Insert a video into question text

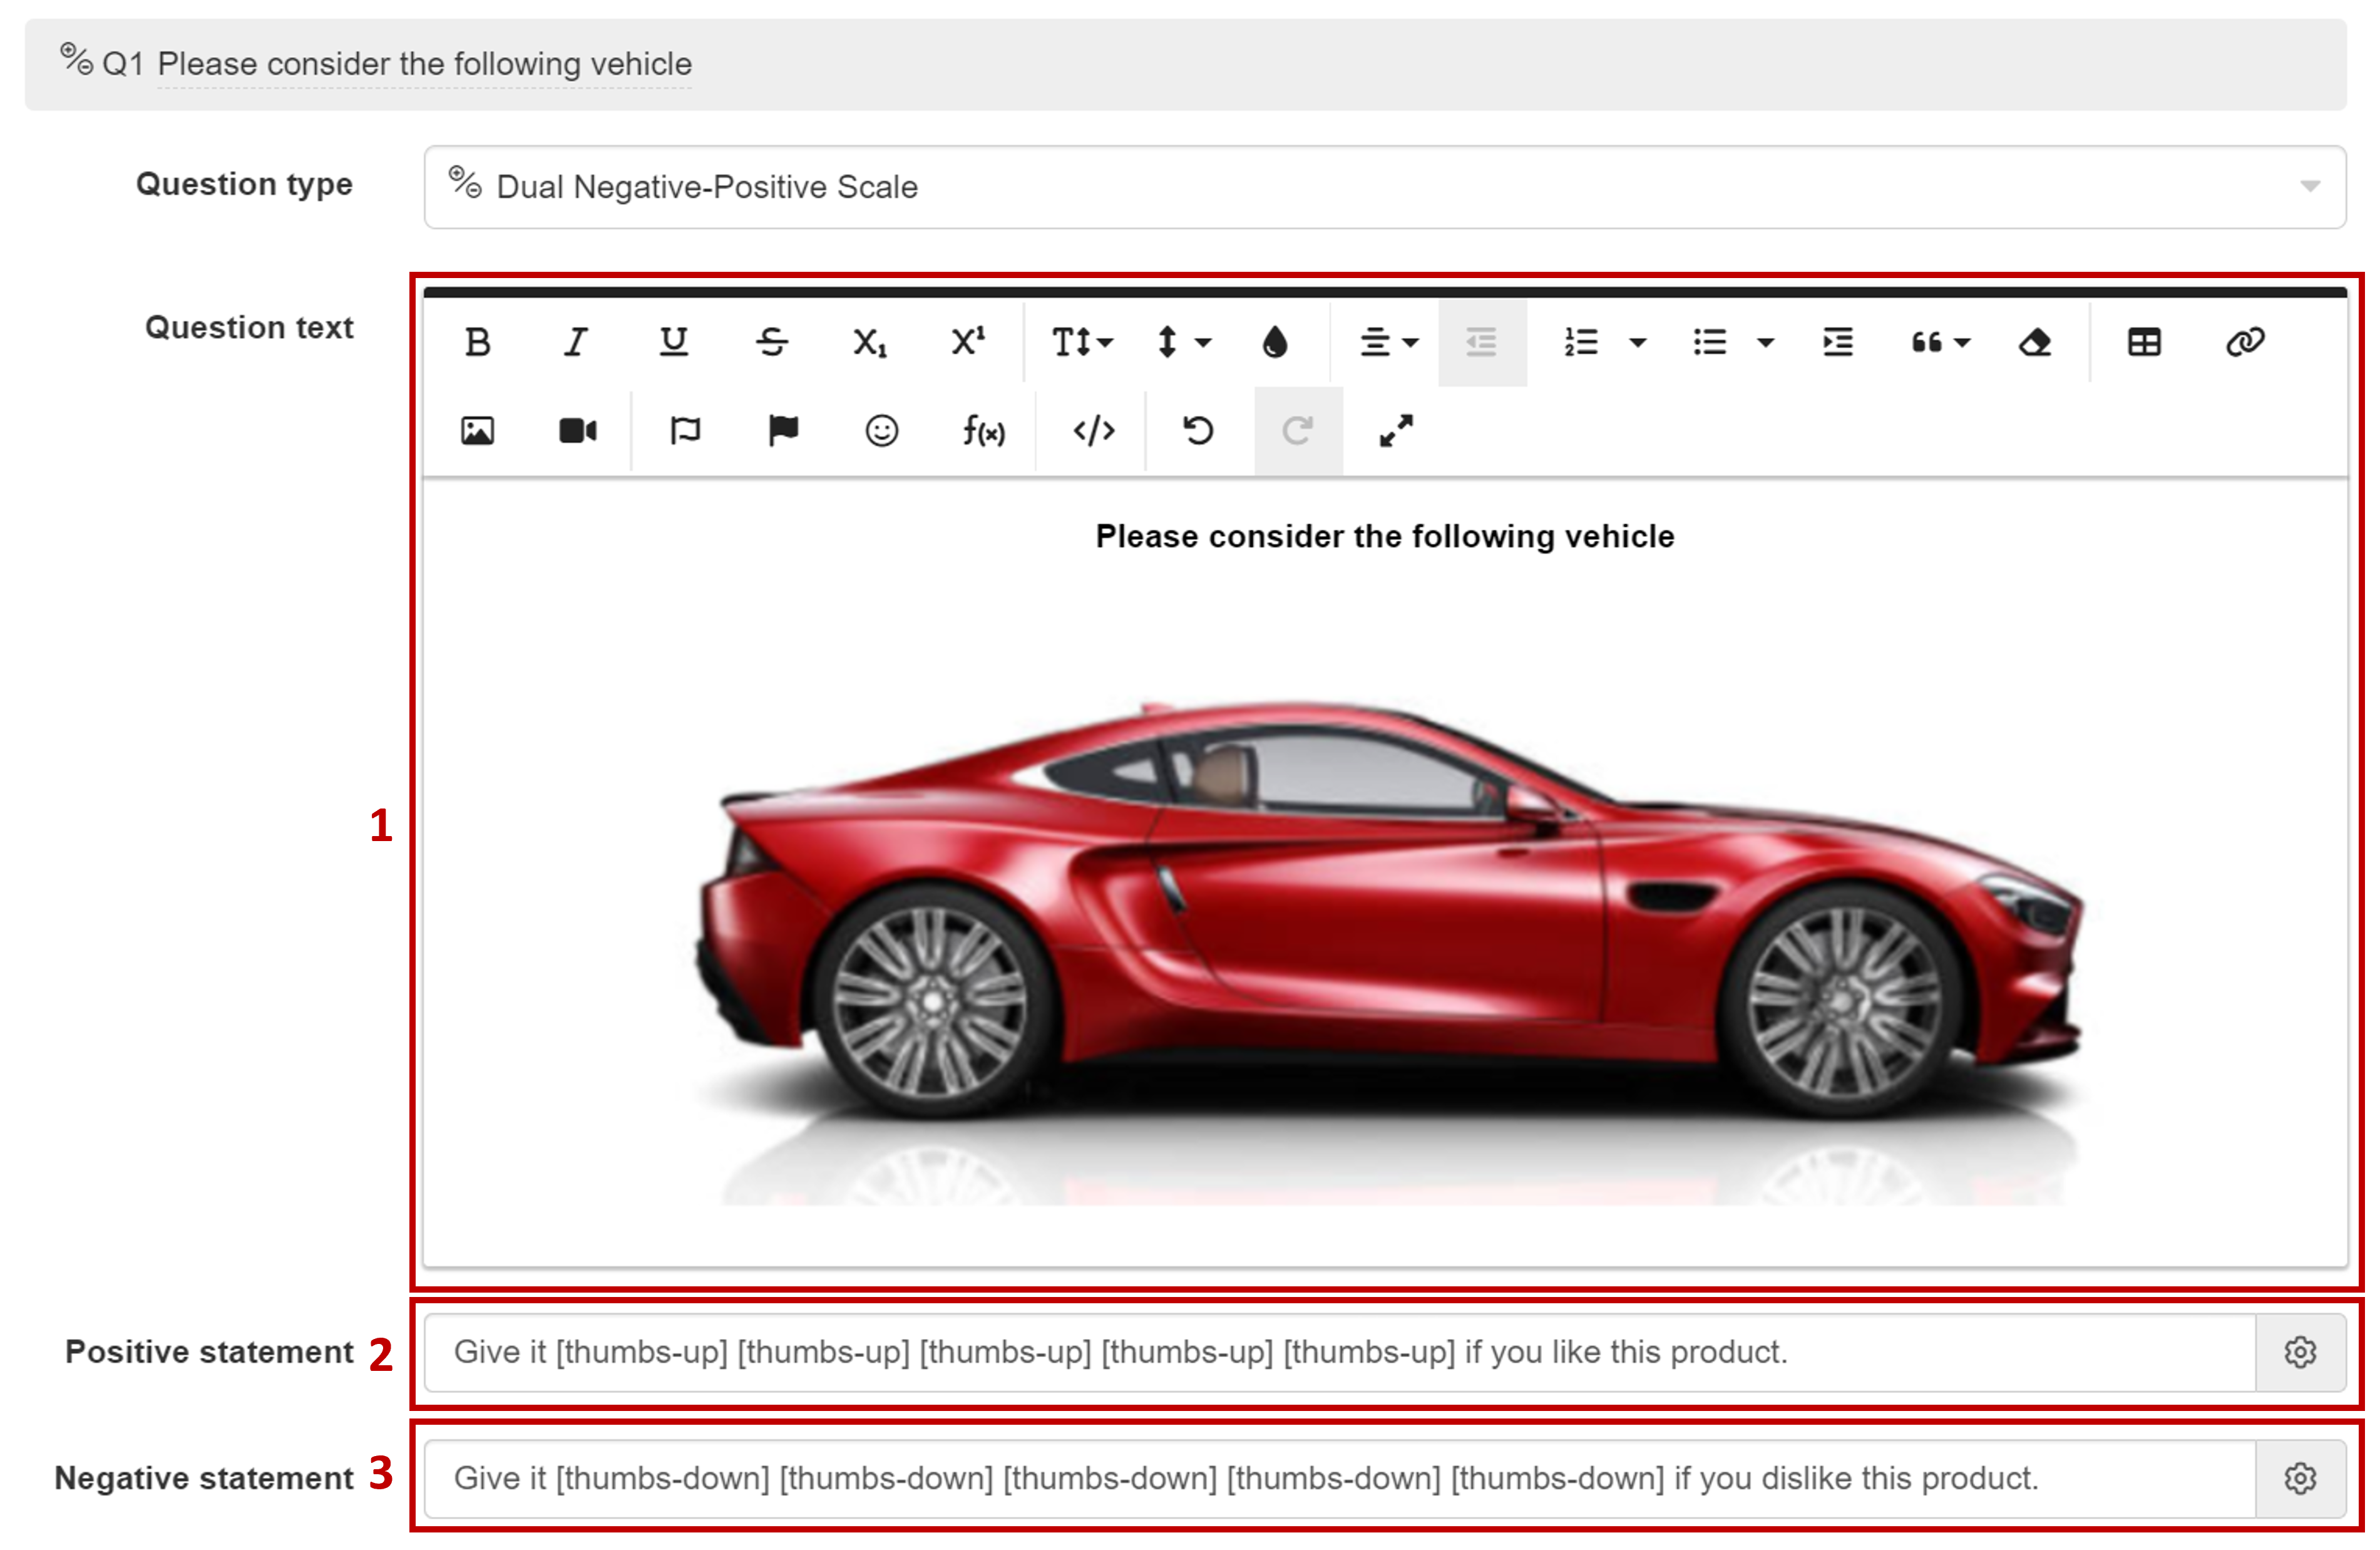pos(577,431)
